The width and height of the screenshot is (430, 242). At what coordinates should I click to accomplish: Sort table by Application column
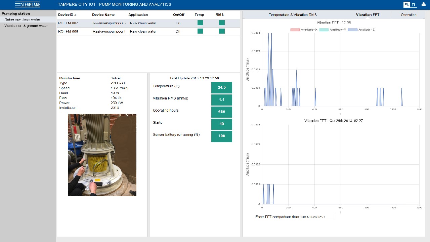click(x=138, y=15)
